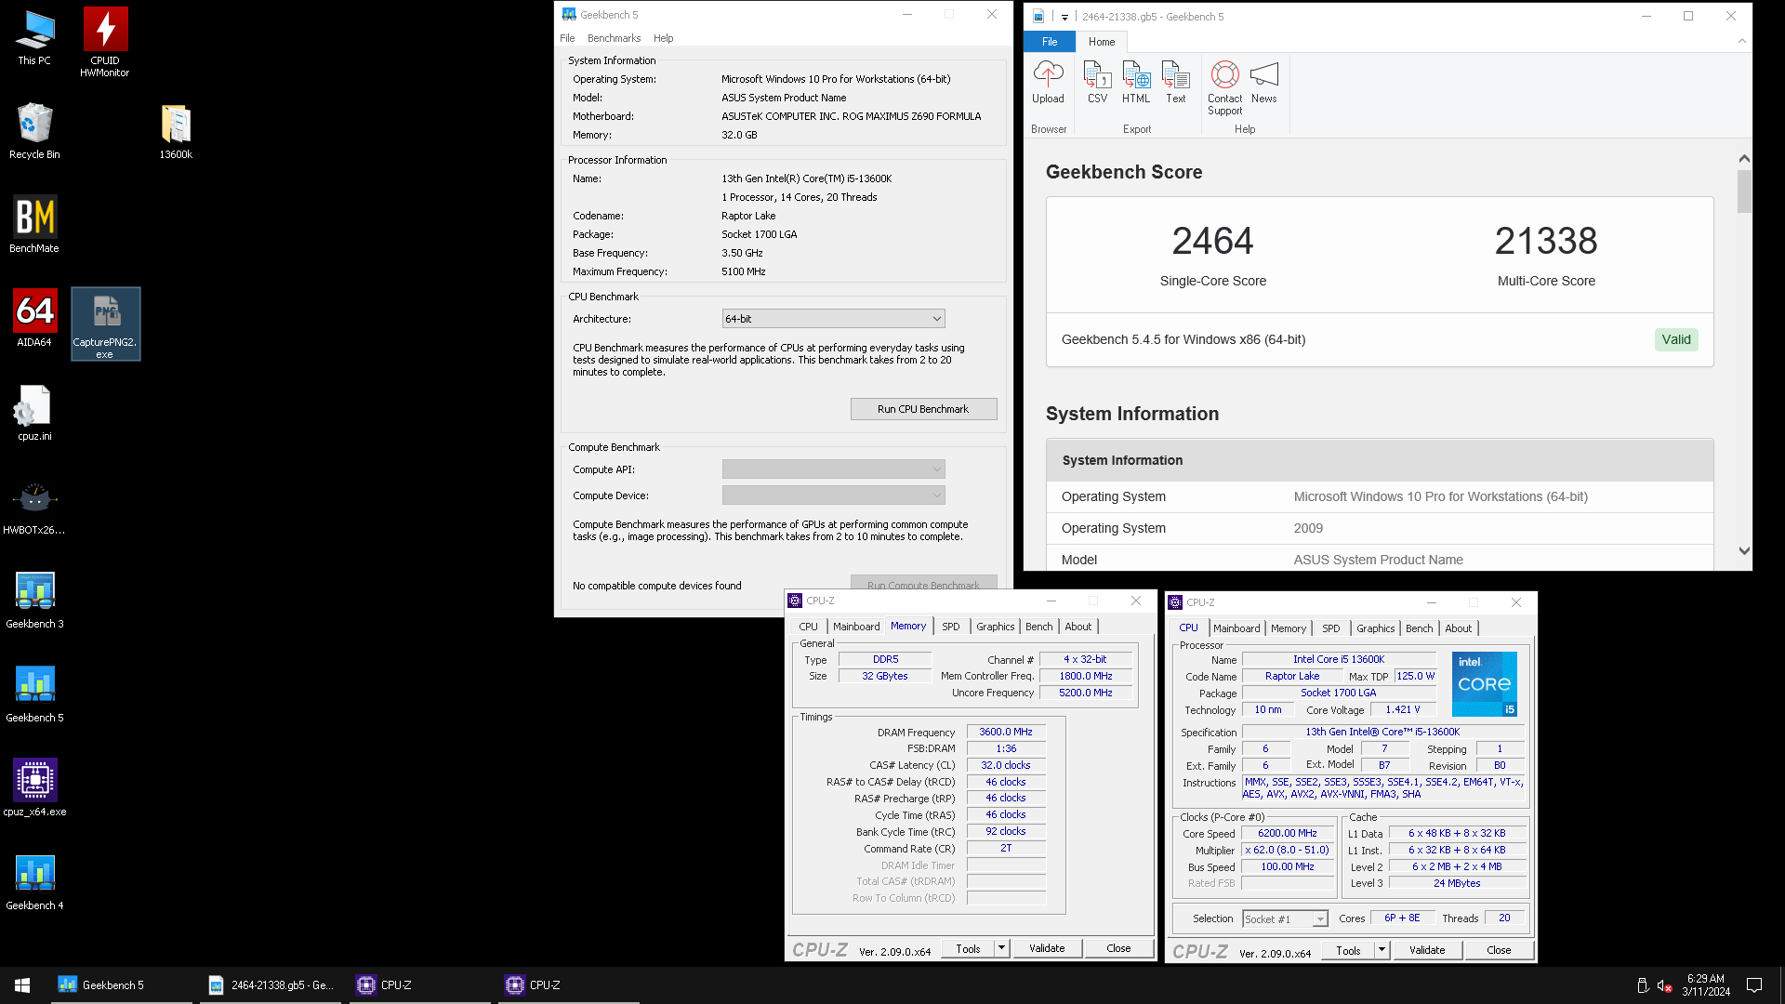The image size is (1785, 1004).
Task: Click Tools button in Memory CPU-Z window
Action: point(968,948)
